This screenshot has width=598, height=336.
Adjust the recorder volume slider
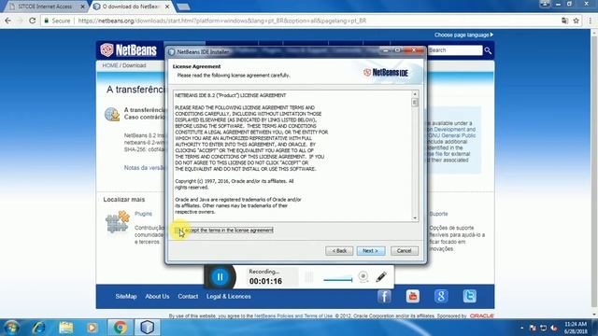tap(338, 280)
